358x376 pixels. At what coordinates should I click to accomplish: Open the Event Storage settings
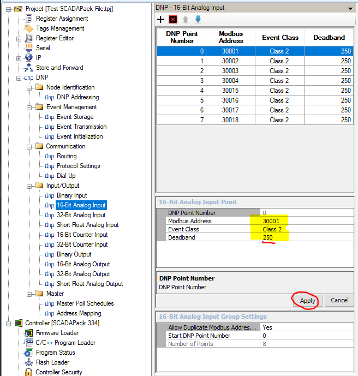tap(75, 117)
